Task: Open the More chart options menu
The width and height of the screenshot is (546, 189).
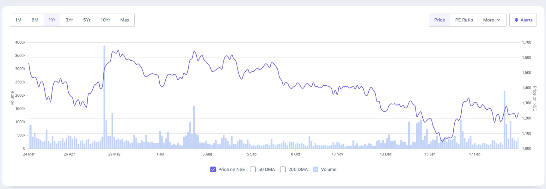Action: (x=488, y=20)
